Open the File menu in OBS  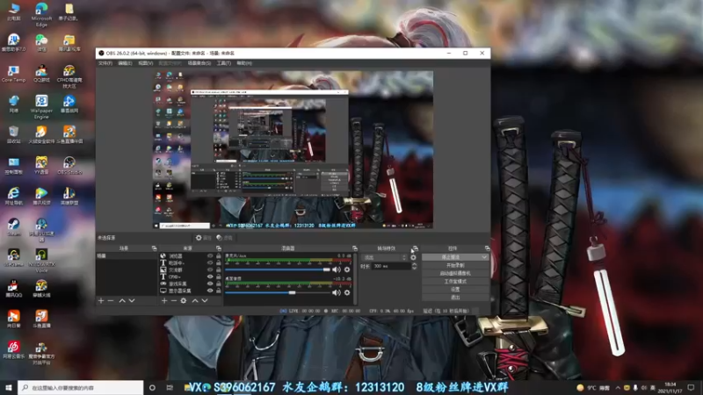click(x=105, y=63)
